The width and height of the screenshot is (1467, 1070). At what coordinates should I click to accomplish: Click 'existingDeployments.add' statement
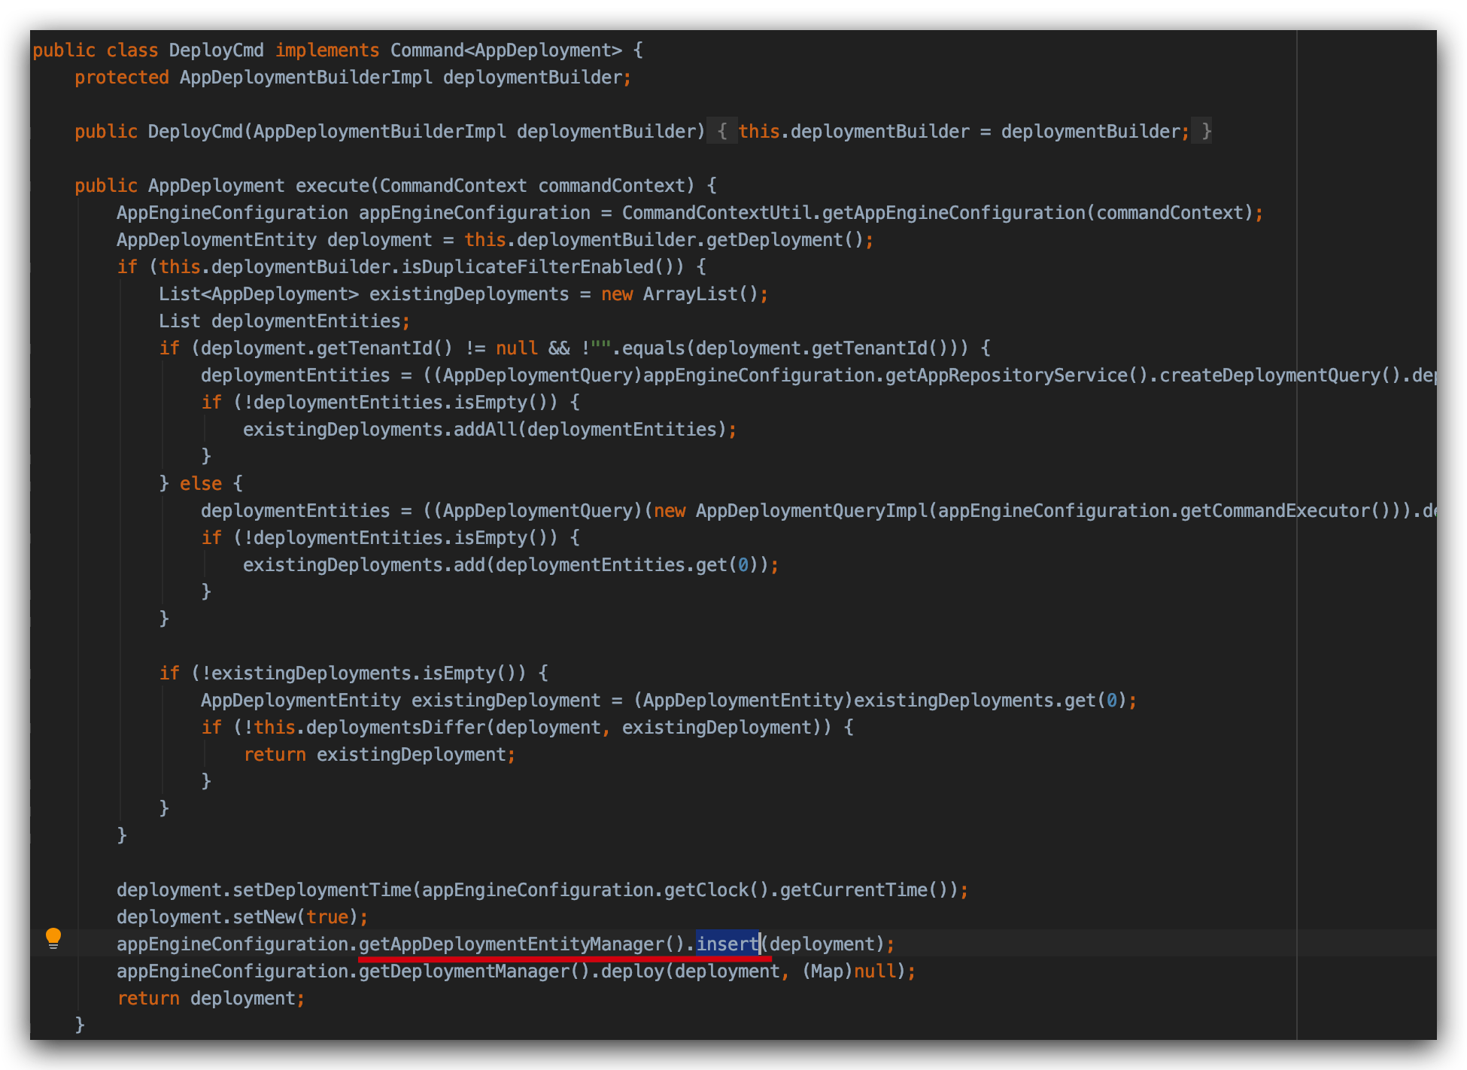click(511, 565)
